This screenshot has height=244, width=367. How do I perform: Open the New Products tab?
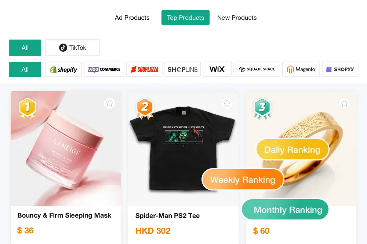coord(237,18)
